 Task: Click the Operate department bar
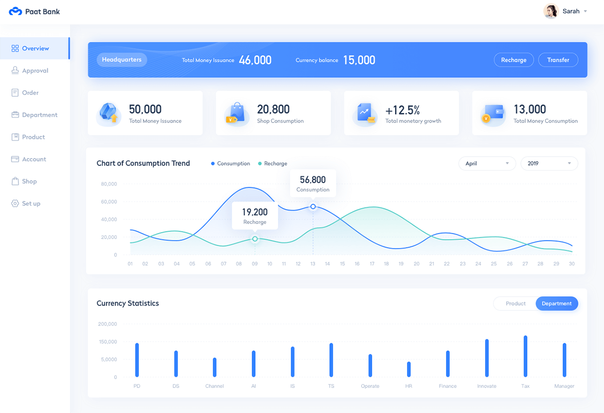pos(370,365)
